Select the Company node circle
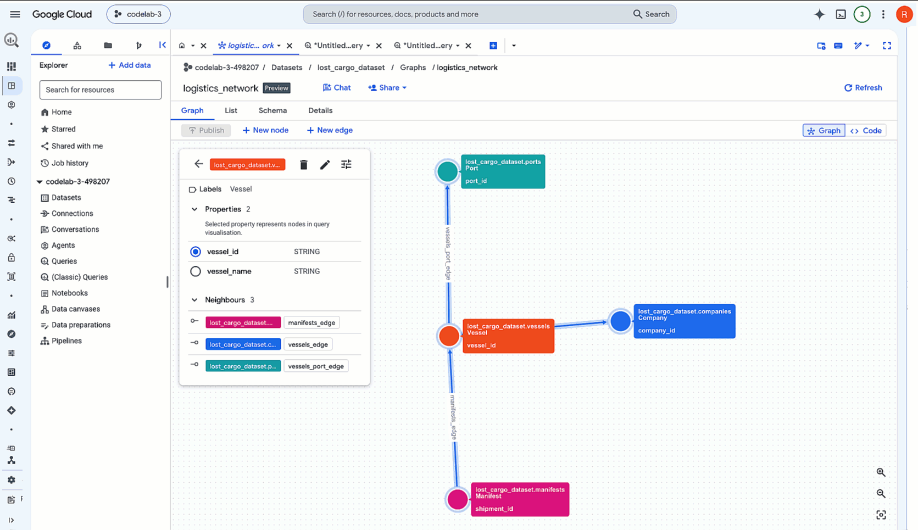This screenshot has width=918, height=530. point(621,321)
